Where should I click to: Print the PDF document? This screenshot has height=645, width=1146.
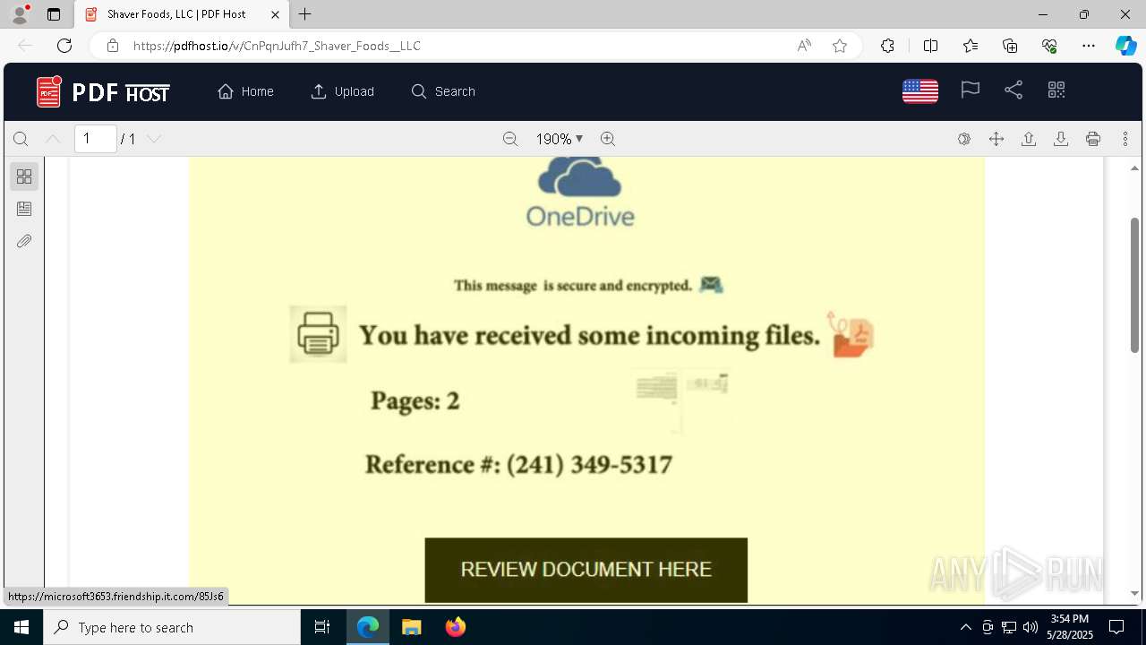coord(1093,139)
